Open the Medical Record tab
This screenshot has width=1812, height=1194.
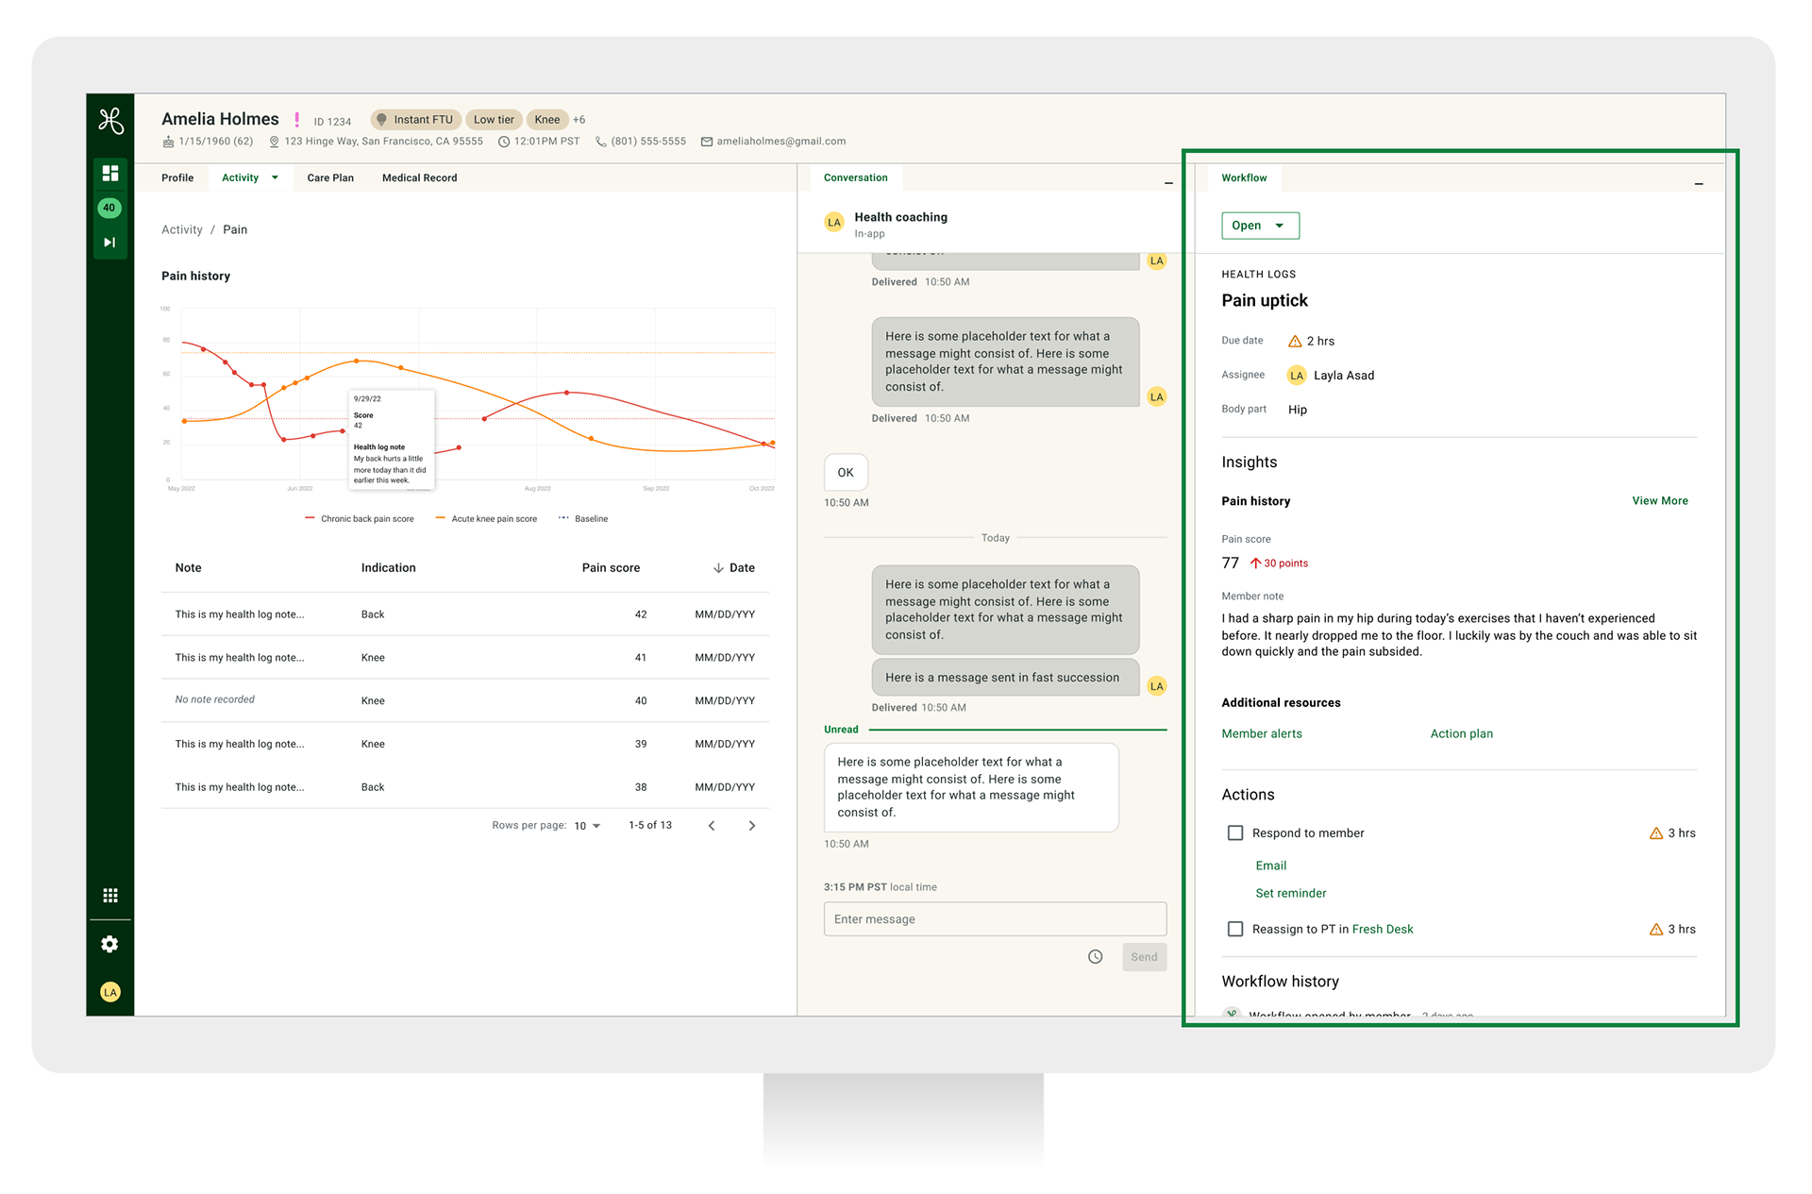pyautogui.click(x=419, y=177)
